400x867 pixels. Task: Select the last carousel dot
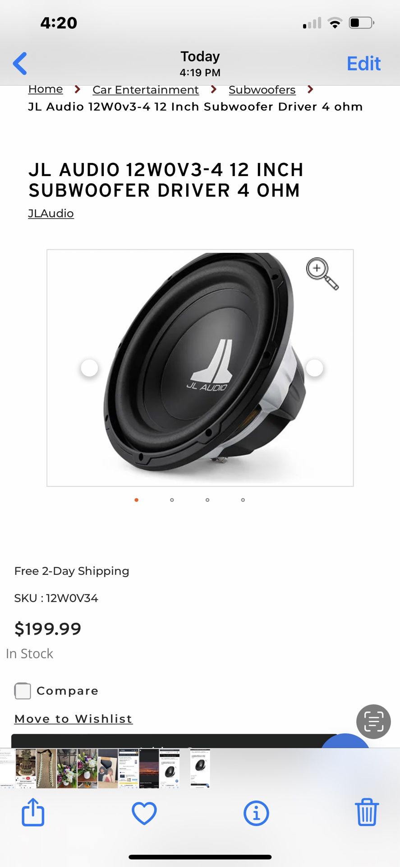(x=243, y=500)
